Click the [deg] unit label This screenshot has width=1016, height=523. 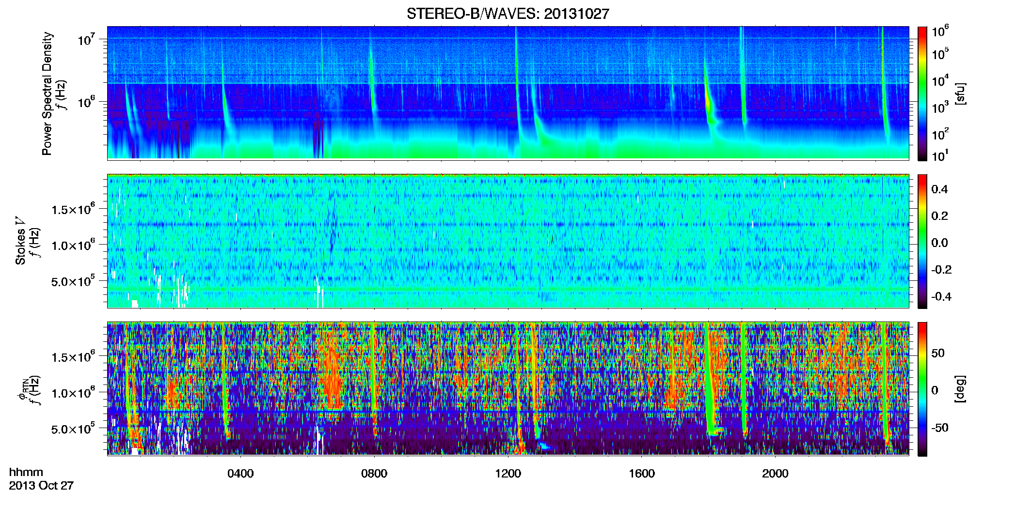960,389
